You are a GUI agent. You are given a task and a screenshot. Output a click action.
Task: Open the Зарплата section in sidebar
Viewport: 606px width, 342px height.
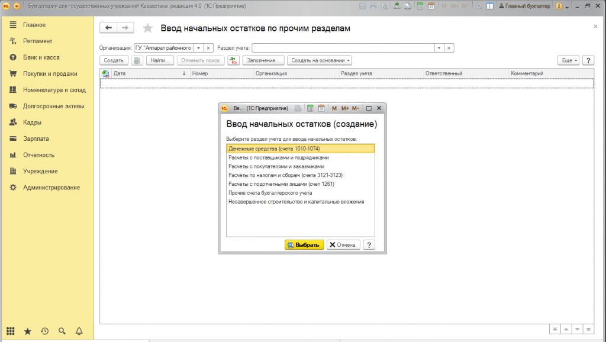tap(36, 138)
